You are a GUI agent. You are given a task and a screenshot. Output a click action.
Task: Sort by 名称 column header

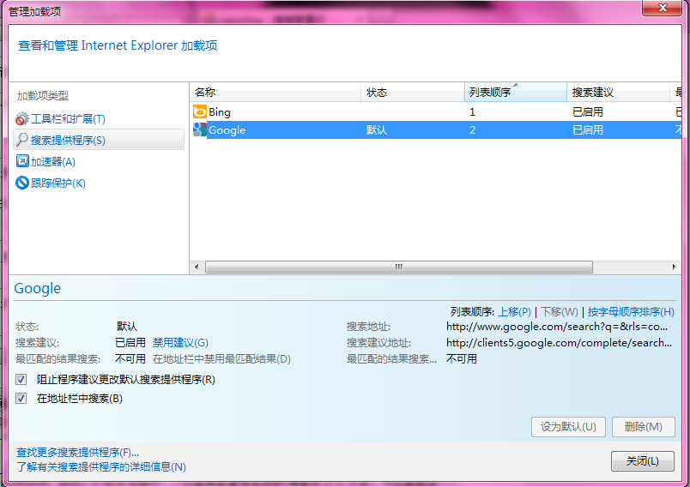coord(275,92)
